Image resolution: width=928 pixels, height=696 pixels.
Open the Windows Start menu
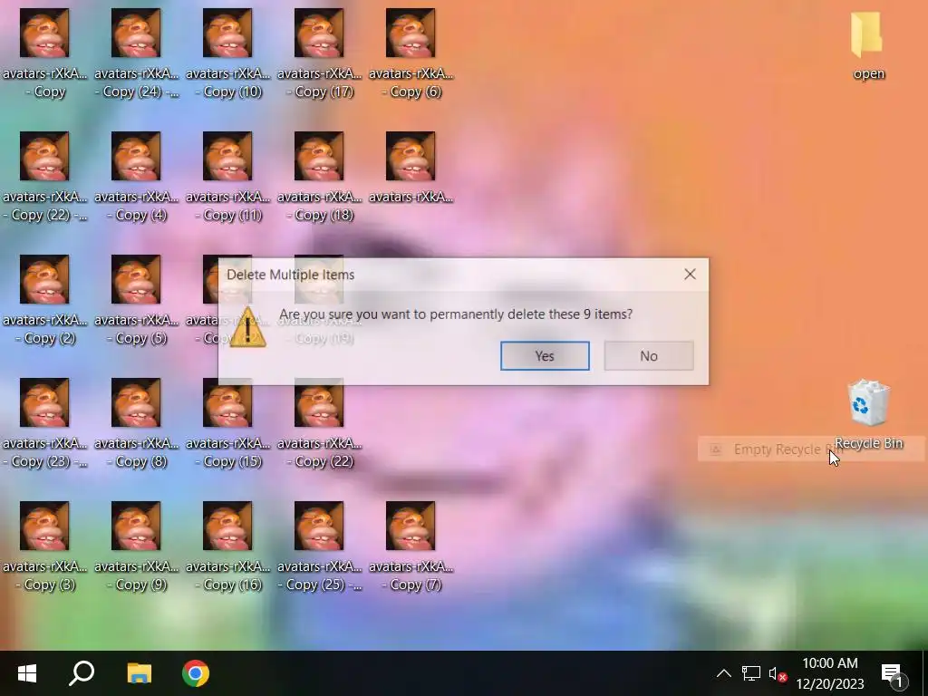click(27, 673)
